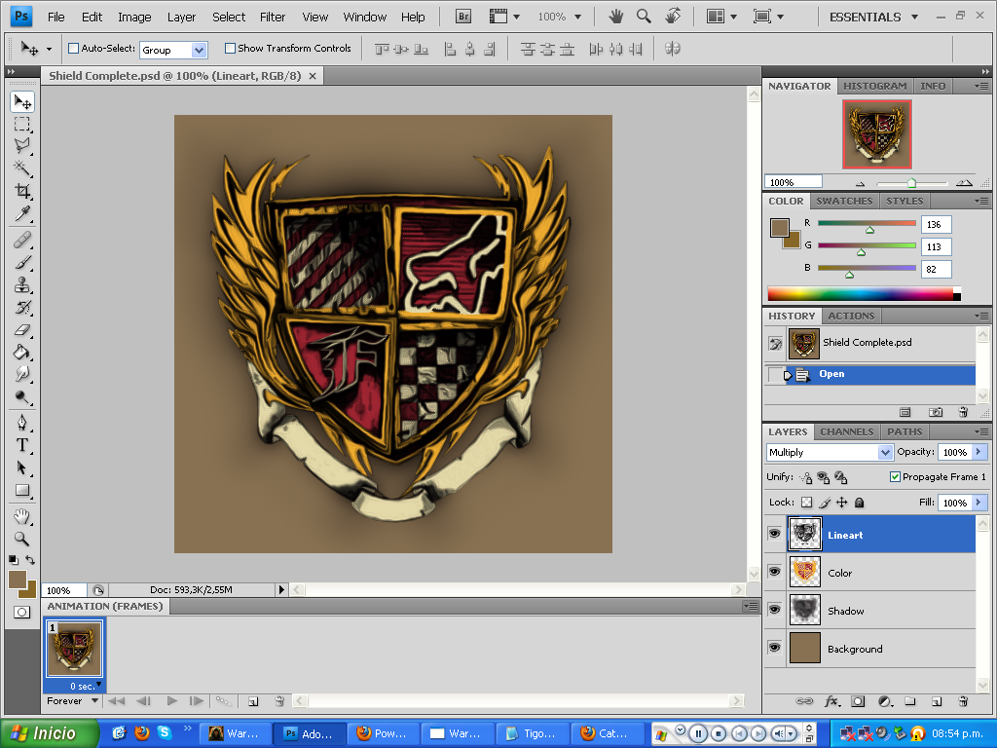Open the Layer menu
The width and height of the screenshot is (997, 748).
[x=181, y=18]
